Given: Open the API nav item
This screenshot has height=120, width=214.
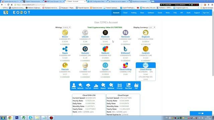Looking at the screenshot, I should pyautogui.click(x=182, y=13).
